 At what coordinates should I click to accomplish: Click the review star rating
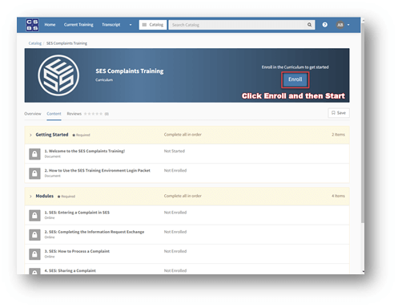(93, 114)
